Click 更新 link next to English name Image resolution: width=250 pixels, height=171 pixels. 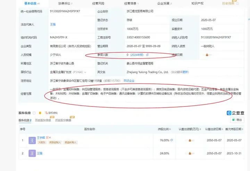pos(185,72)
